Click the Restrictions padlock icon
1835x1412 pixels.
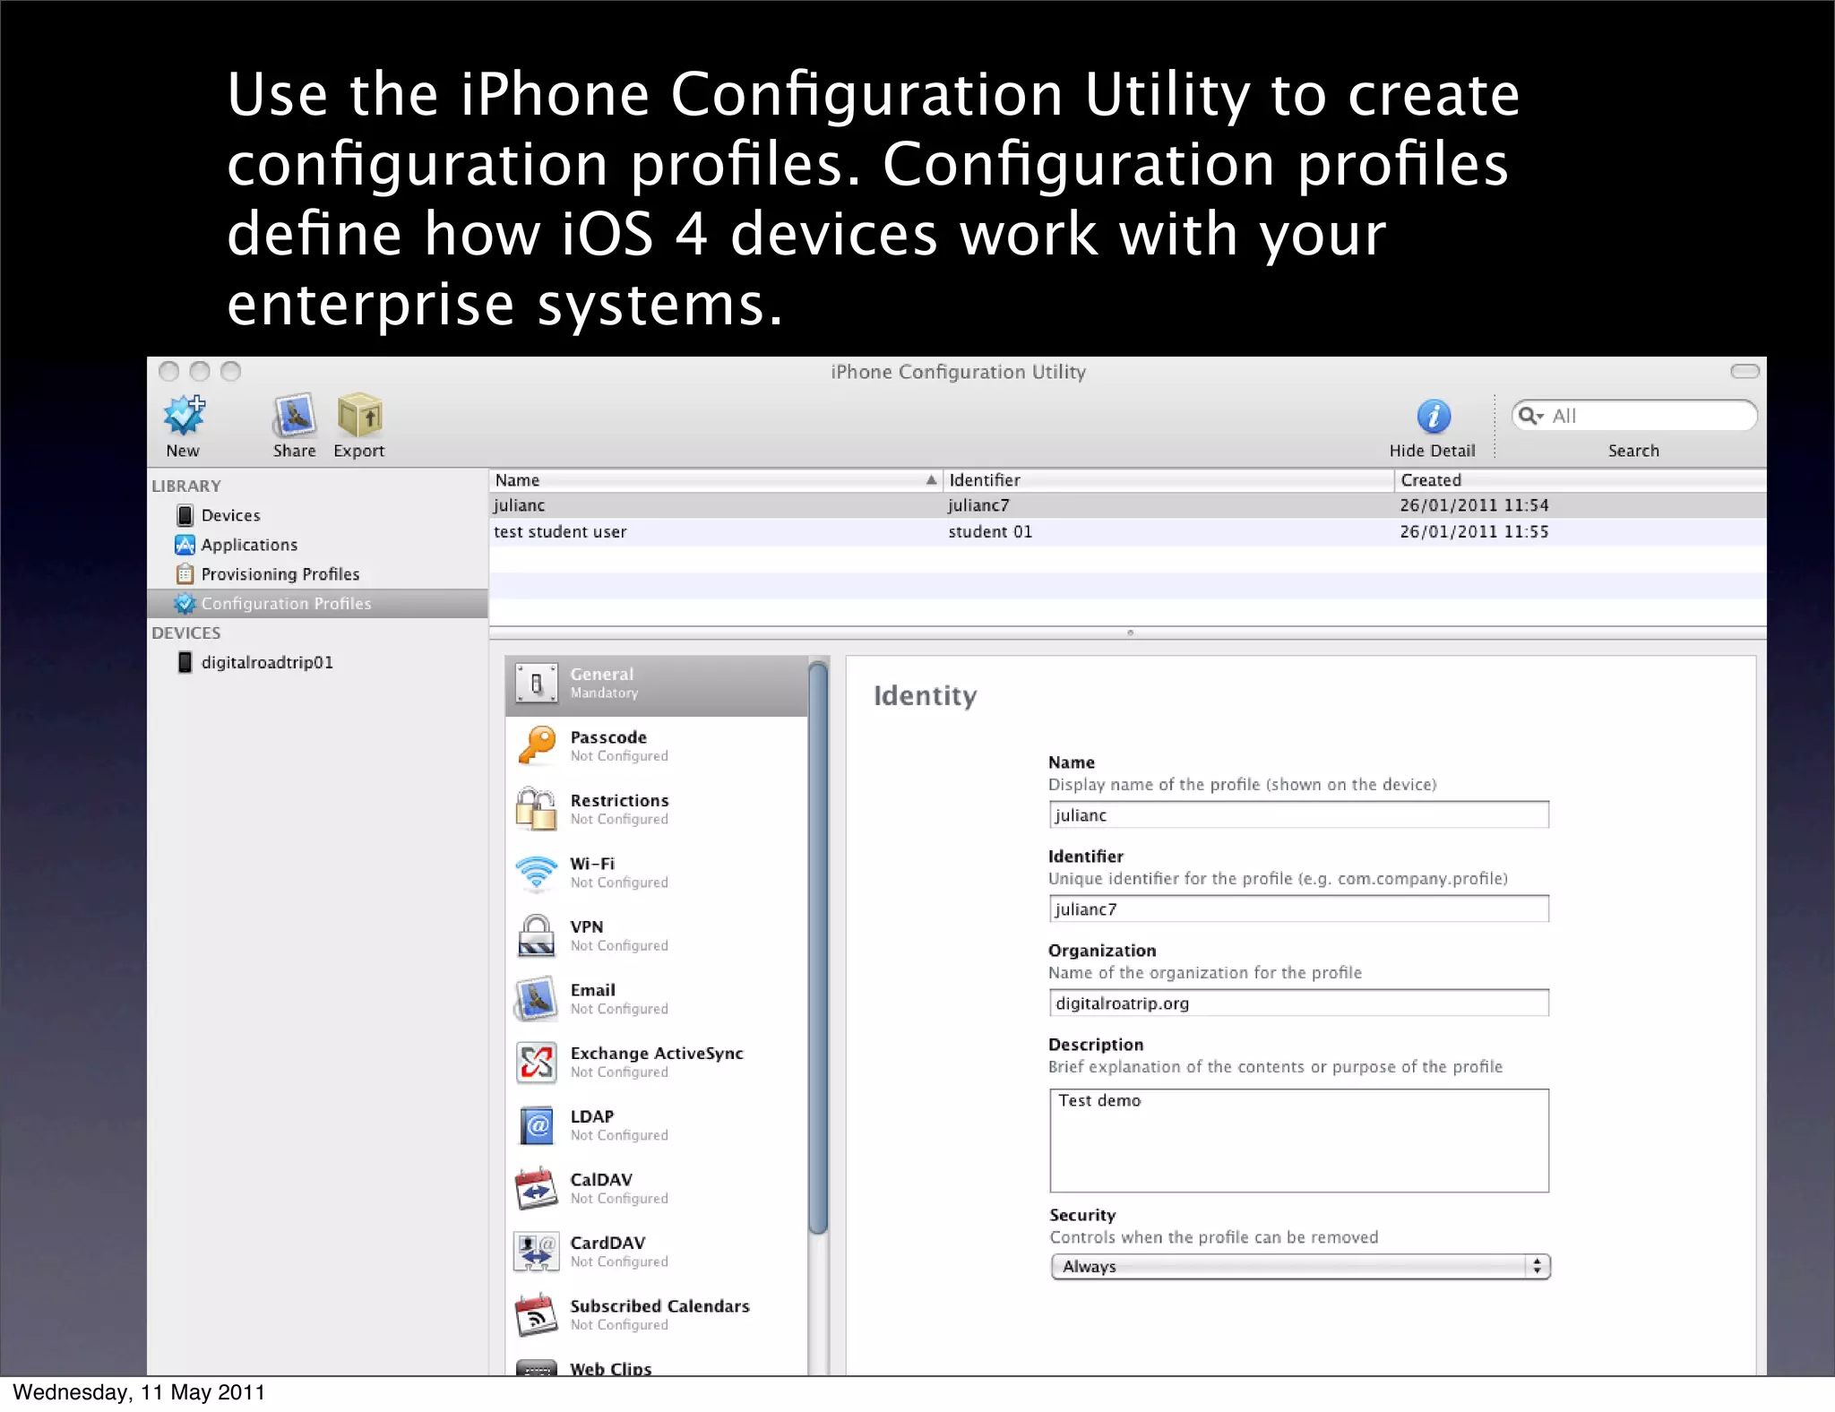click(536, 809)
